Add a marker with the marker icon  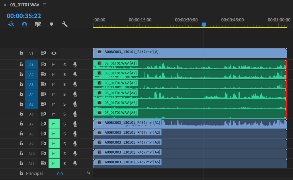point(52,24)
